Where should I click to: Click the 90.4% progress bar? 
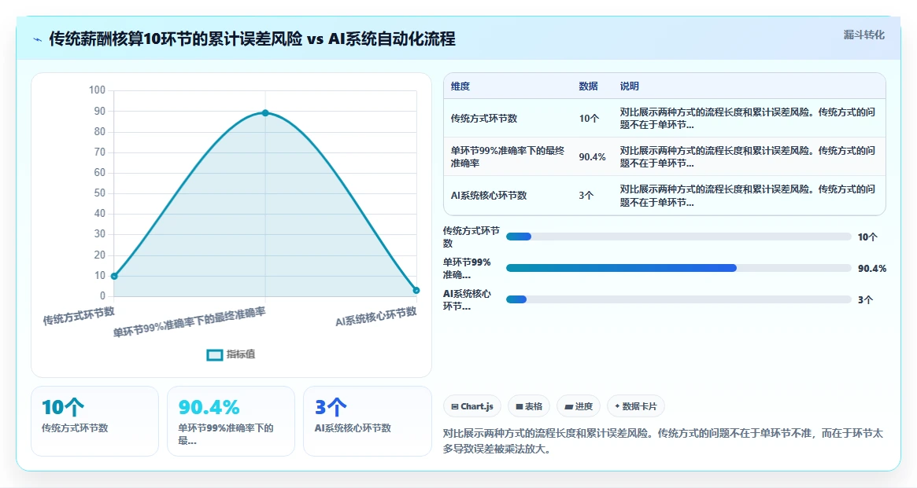click(679, 268)
